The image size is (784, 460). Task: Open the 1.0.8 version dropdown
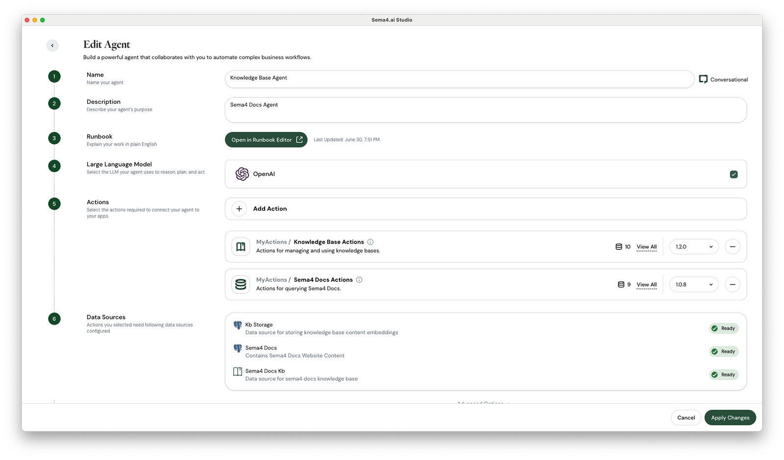pos(693,285)
